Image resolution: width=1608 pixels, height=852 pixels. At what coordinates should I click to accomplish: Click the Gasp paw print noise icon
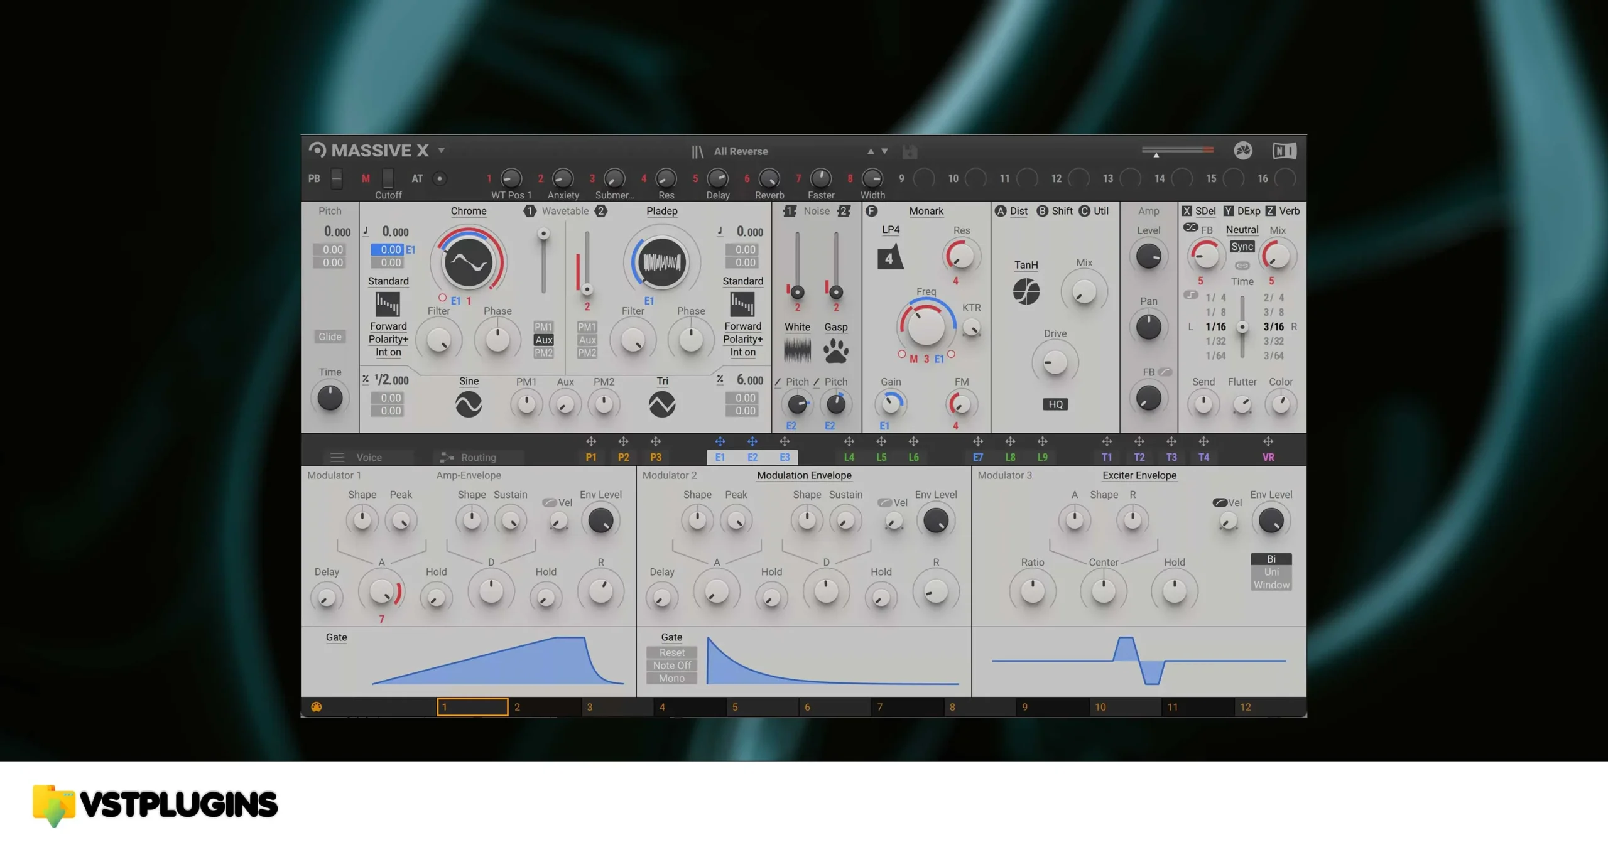tap(836, 350)
